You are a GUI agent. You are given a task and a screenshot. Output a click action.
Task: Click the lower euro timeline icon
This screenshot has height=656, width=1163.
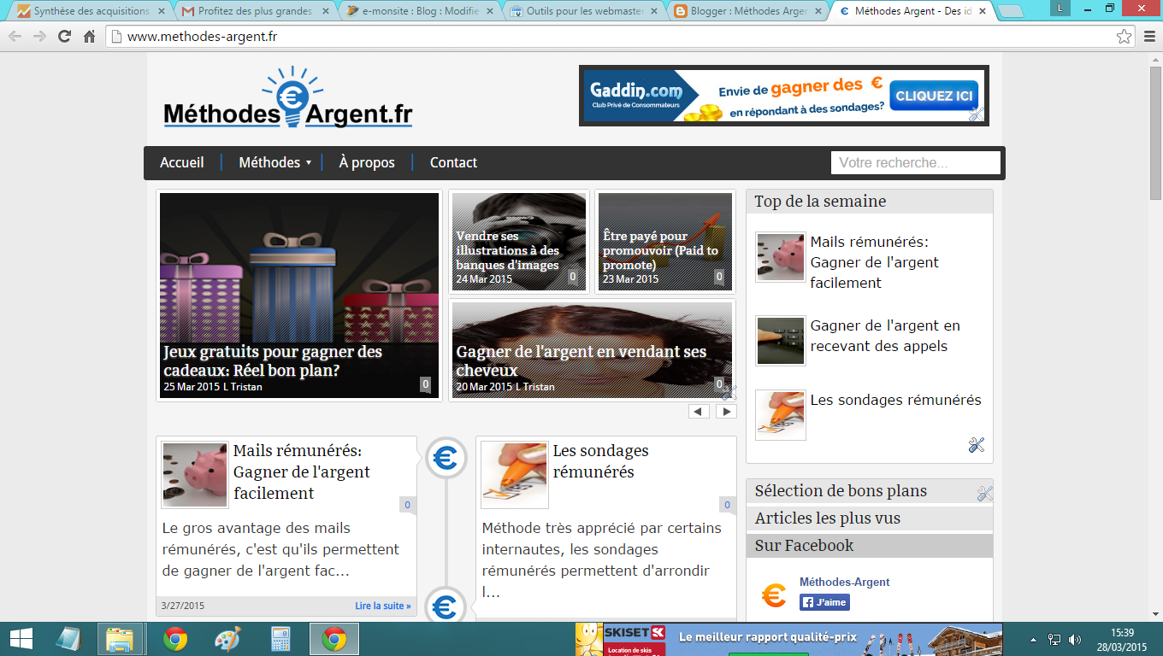[x=446, y=607]
